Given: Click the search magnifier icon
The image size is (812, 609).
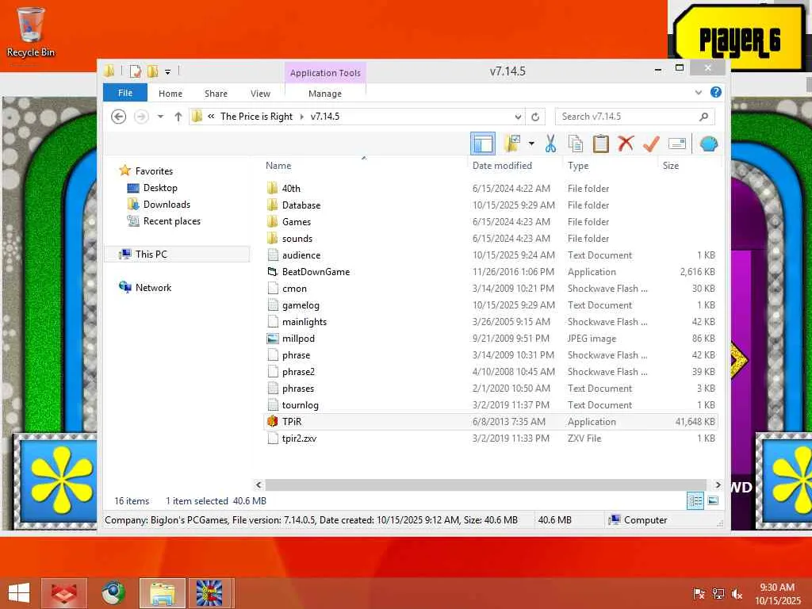Looking at the screenshot, I should tap(703, 117).
